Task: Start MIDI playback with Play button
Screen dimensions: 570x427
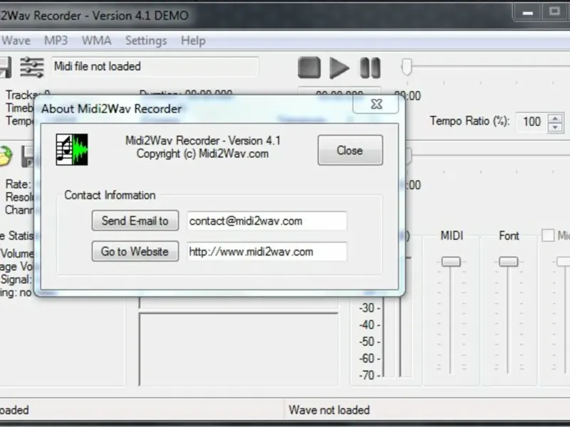Action: [339, 68]
